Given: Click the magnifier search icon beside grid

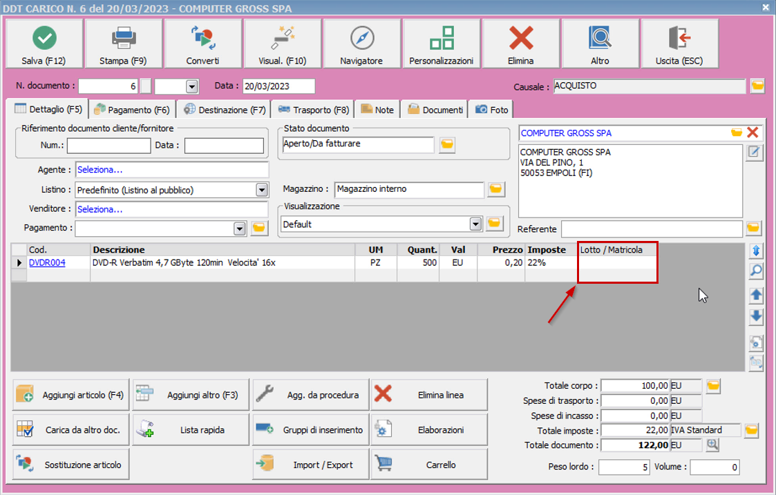Looking at the screenshot, I should click(x=756, y=271).
